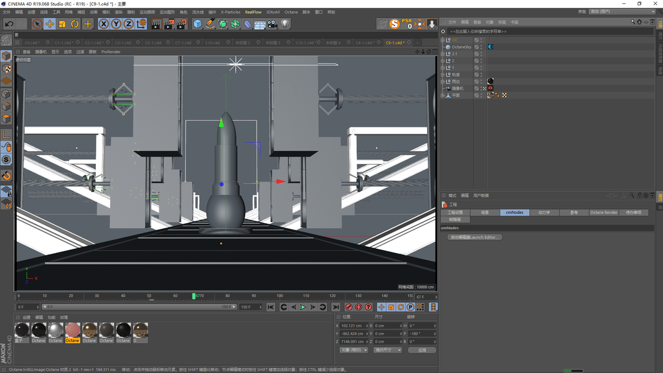Open the RealFlow menu
The width and height of the screenshot is (663, 373).
point(253,12)
